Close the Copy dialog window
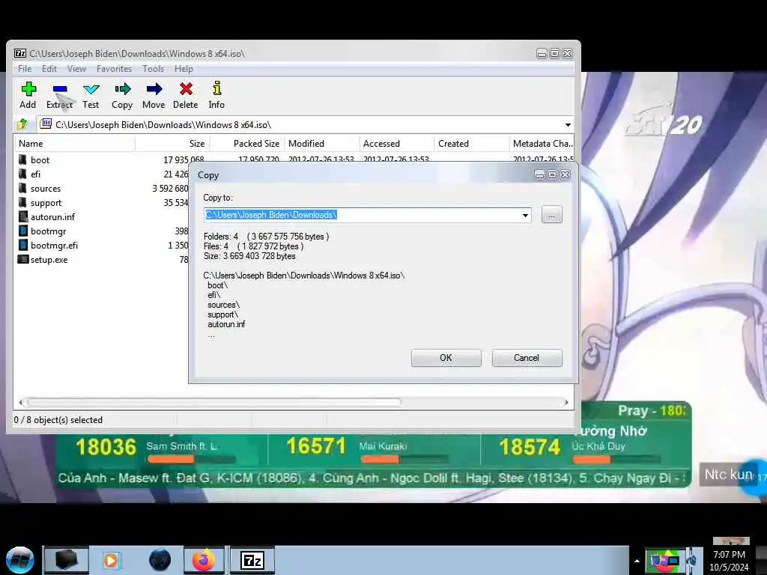 [x=566, y=175]
